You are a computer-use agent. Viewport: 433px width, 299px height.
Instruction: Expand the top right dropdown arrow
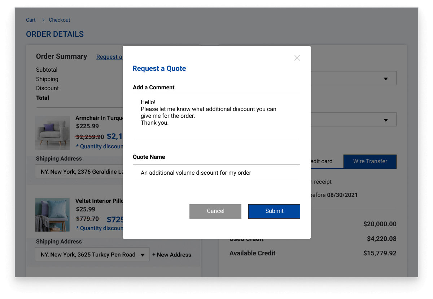pos(386,79)
